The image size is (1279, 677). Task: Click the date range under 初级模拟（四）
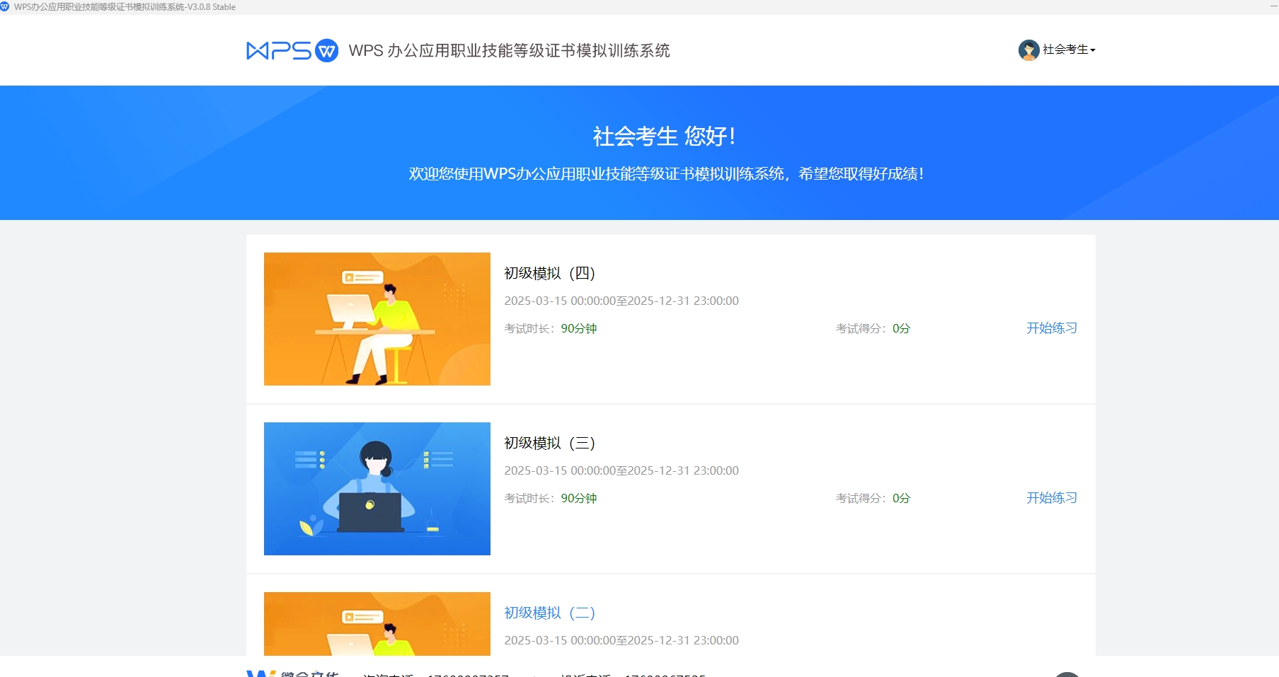621,301
